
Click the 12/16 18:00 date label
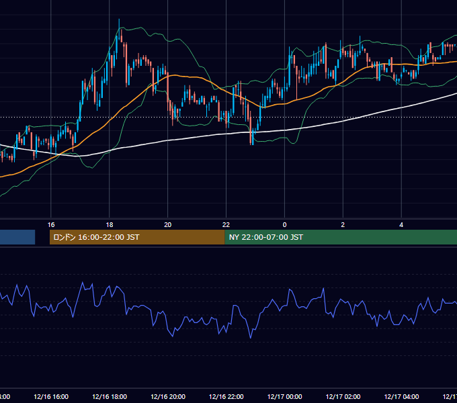pyautogui.click(x=110, y=396)
